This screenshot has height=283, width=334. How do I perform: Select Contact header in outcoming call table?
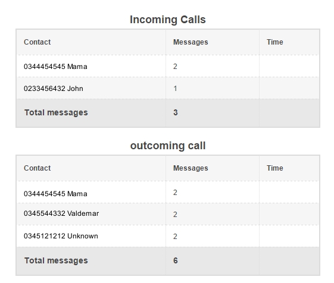(38, 168)
